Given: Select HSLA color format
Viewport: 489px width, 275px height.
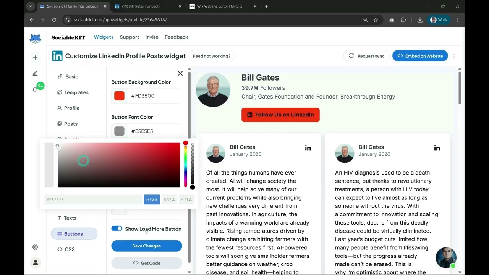Looking at the screenshot, I should point(186,199).
